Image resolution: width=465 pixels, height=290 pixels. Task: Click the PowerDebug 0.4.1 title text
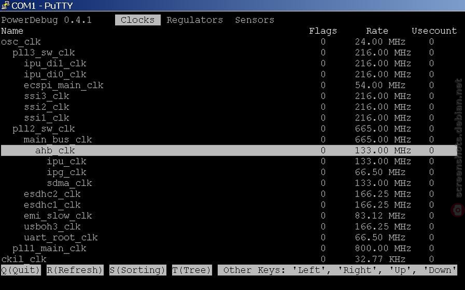46,20
